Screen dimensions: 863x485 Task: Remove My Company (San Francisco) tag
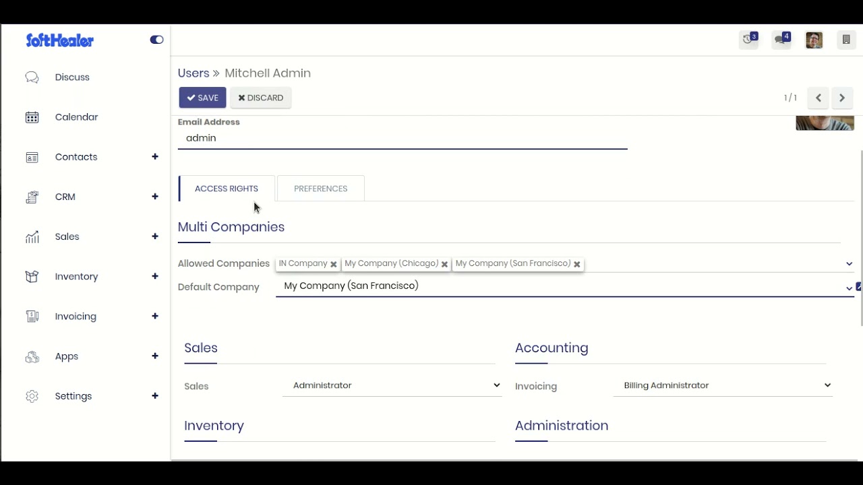576,264
